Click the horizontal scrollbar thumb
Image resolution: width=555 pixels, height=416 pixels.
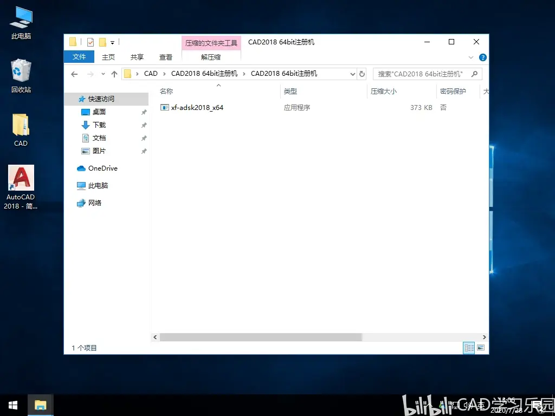(261, 337)
